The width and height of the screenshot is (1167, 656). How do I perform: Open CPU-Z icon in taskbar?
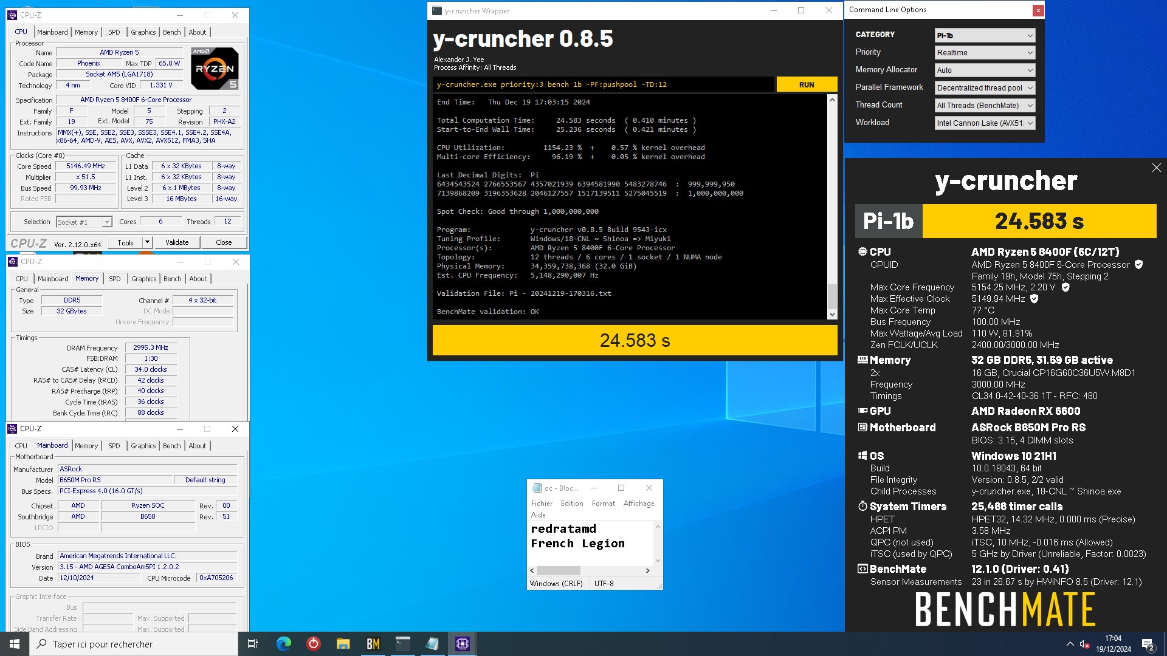(463, 644)
